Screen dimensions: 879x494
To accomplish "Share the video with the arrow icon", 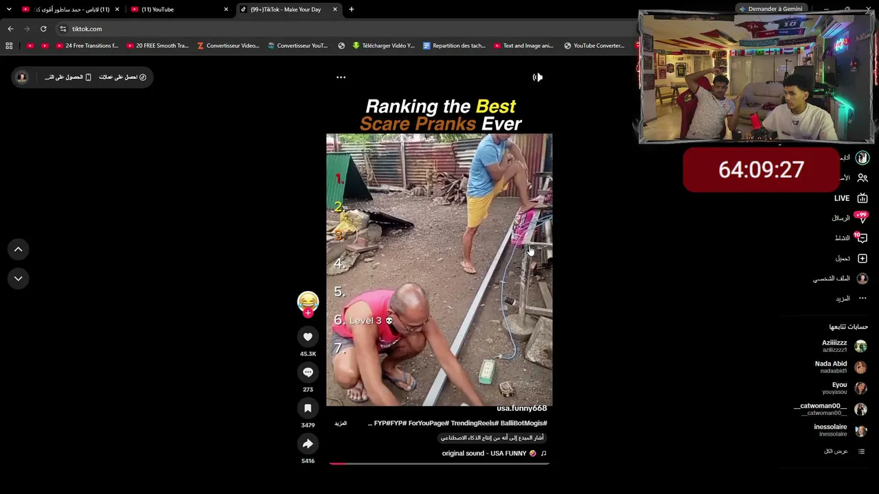I will tap(308, 444).
